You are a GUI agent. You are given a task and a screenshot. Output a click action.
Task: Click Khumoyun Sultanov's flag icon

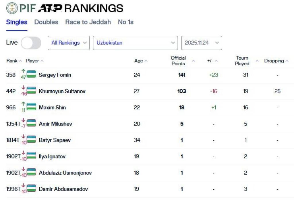pyautogui.click(x=31, y=91)
